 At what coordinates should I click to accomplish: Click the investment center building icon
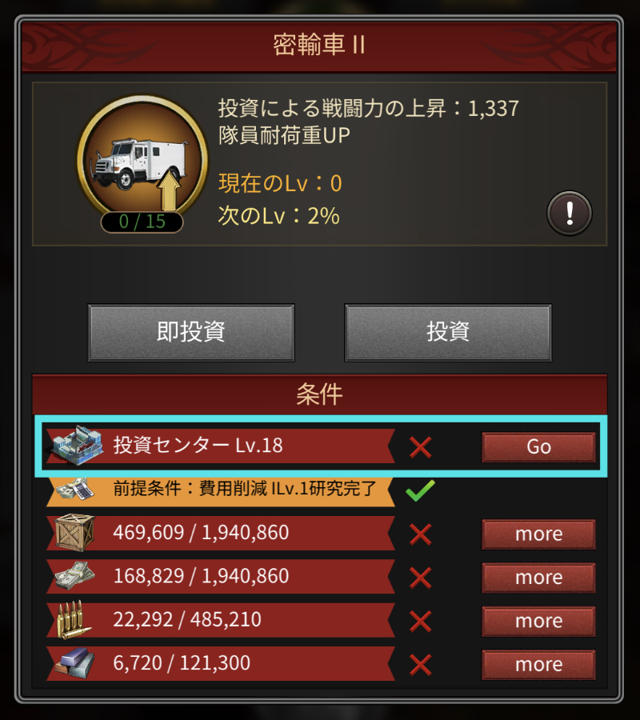coord(77,446)
